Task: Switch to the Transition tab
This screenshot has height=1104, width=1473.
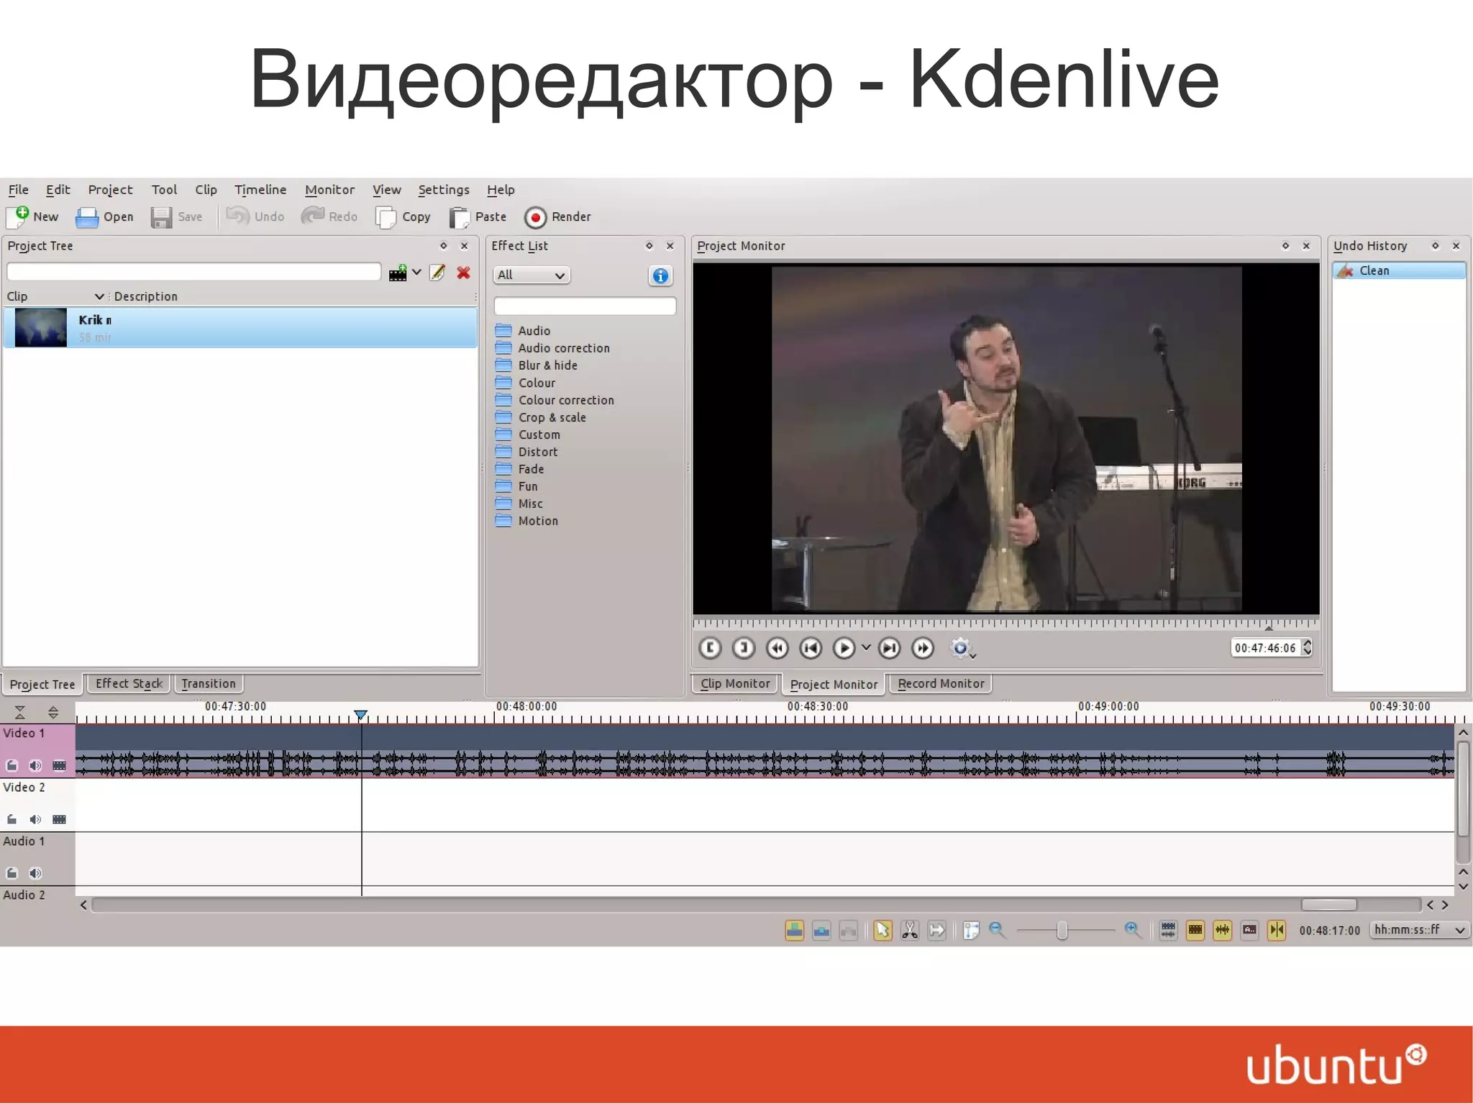Action: [209, 683]
